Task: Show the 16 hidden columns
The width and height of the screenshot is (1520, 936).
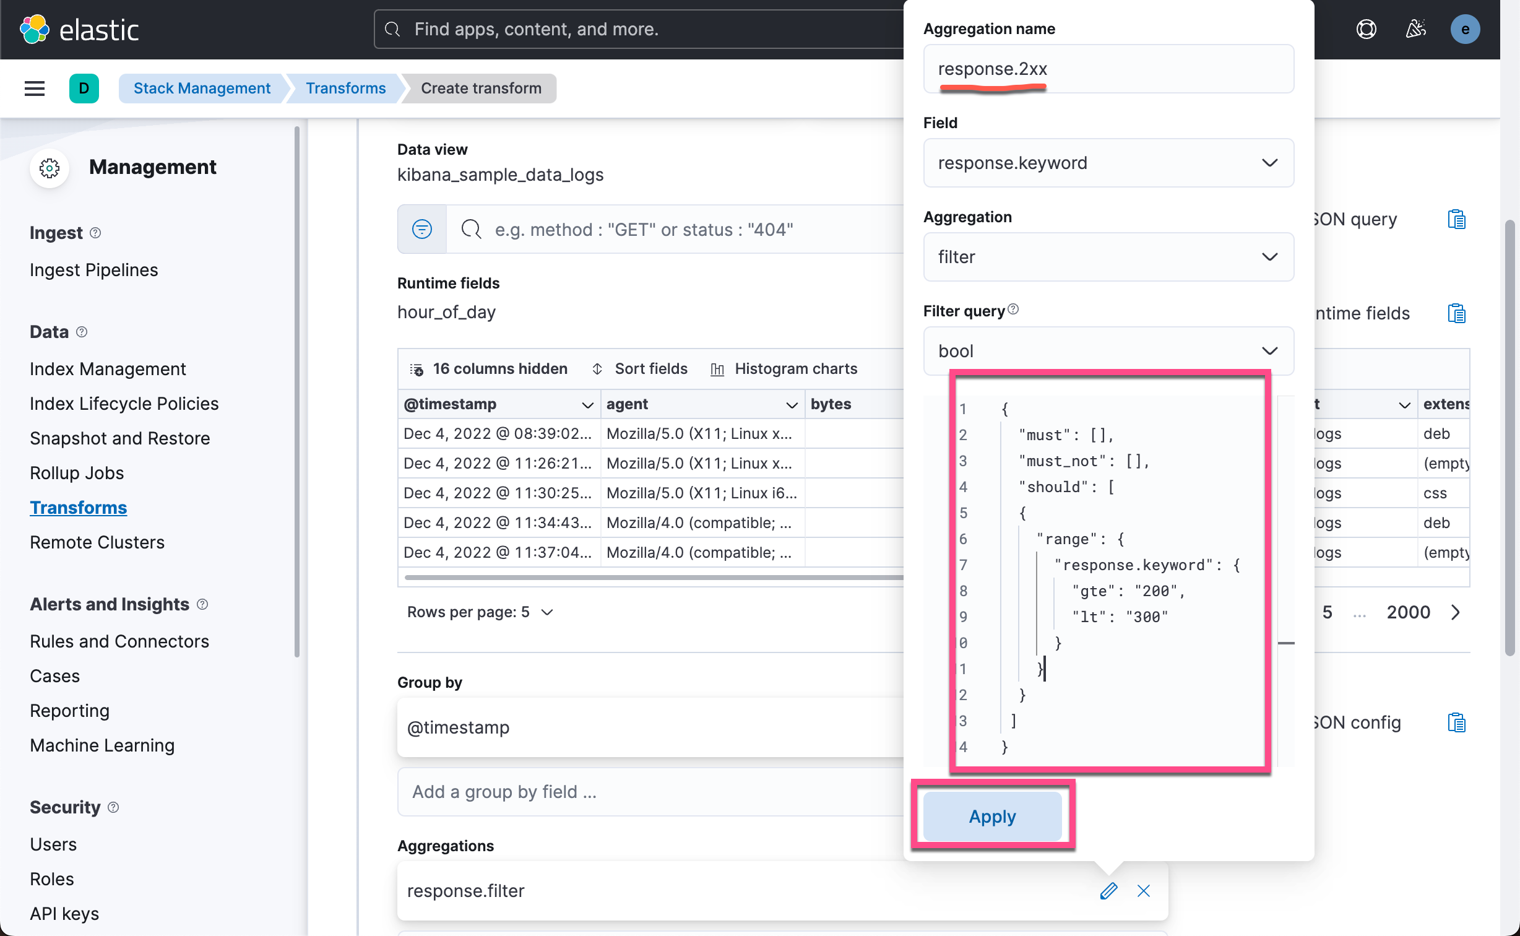Action: tap(488, 368)
